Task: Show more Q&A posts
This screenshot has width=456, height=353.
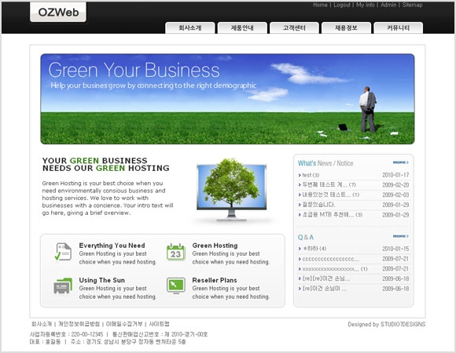Action: (401, 236)
